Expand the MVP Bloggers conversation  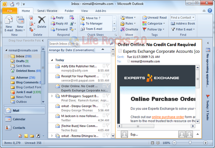[x=52, y=96]
